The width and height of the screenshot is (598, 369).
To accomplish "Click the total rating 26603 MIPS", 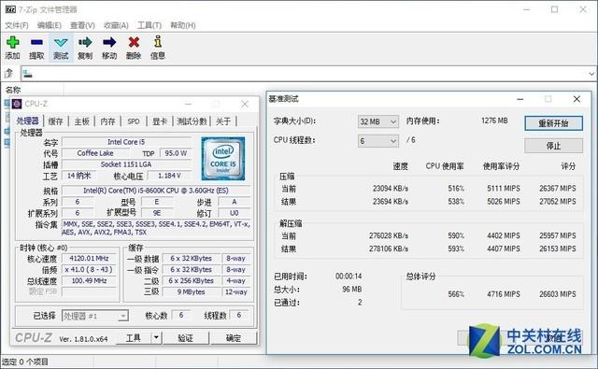I will coord(557,294).
